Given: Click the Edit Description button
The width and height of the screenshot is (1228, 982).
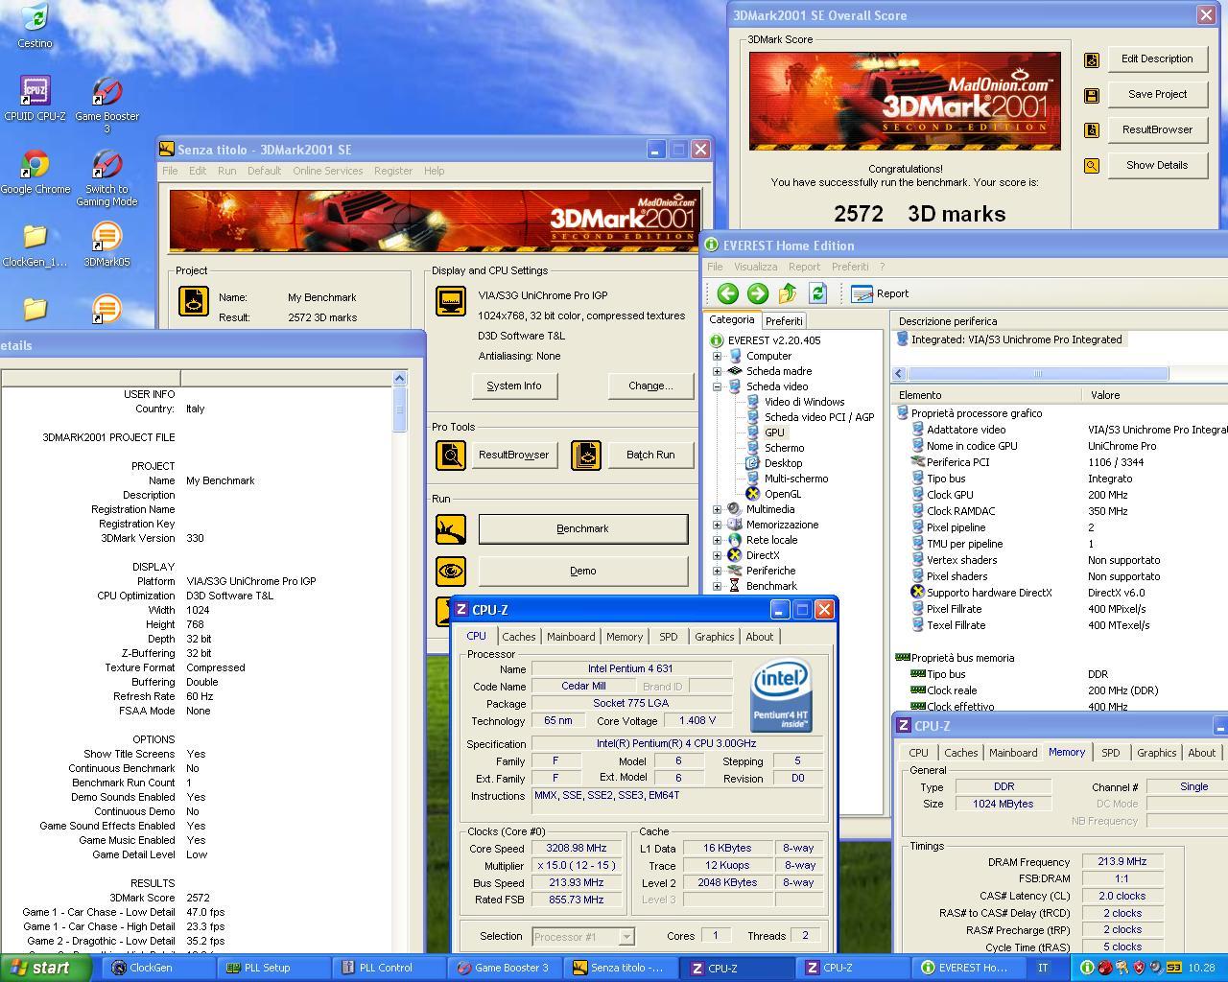Looking at the screenshot, I should point(1157,58).
